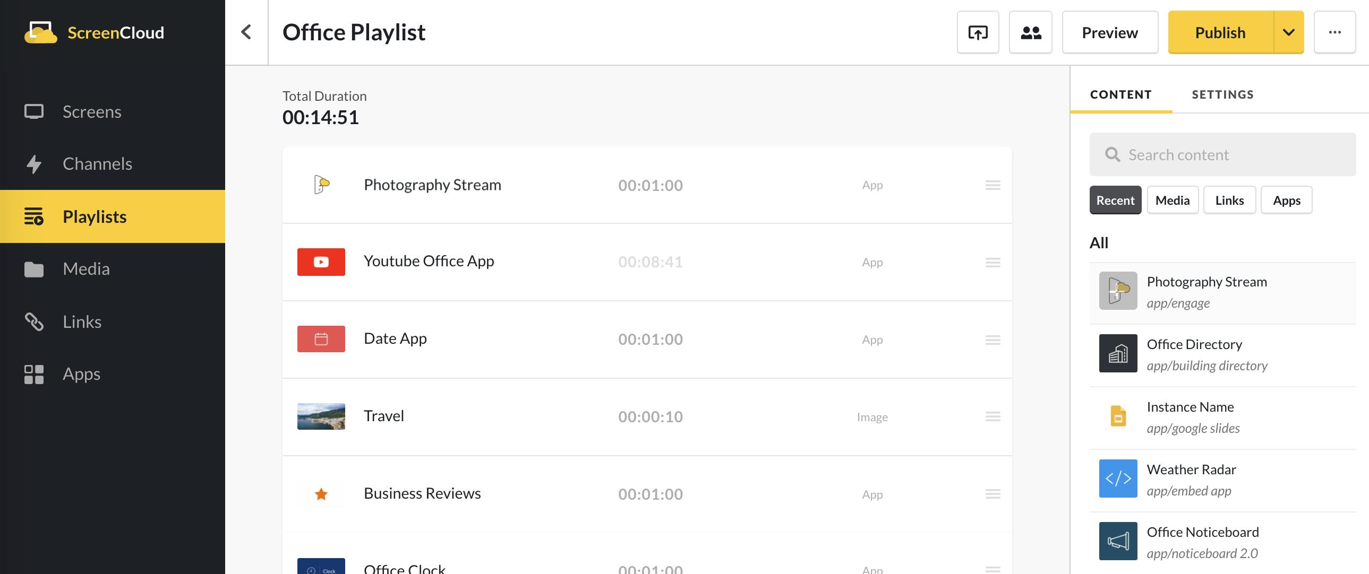
Task: Click the Office Noticeboard megaphone icon
Action: tap(1118, 541)
